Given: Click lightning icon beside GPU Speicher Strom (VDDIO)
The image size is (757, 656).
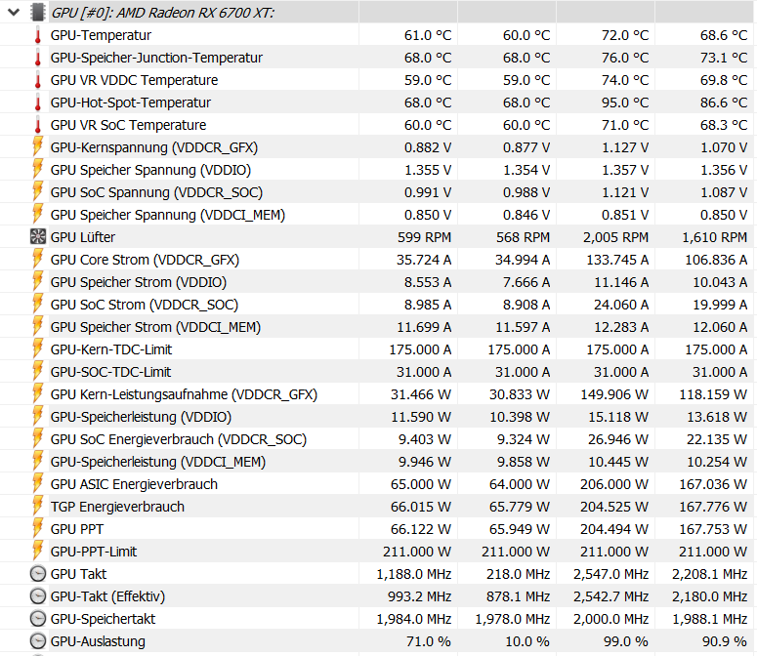Looking at the screenshot, I should coord(38,281).
